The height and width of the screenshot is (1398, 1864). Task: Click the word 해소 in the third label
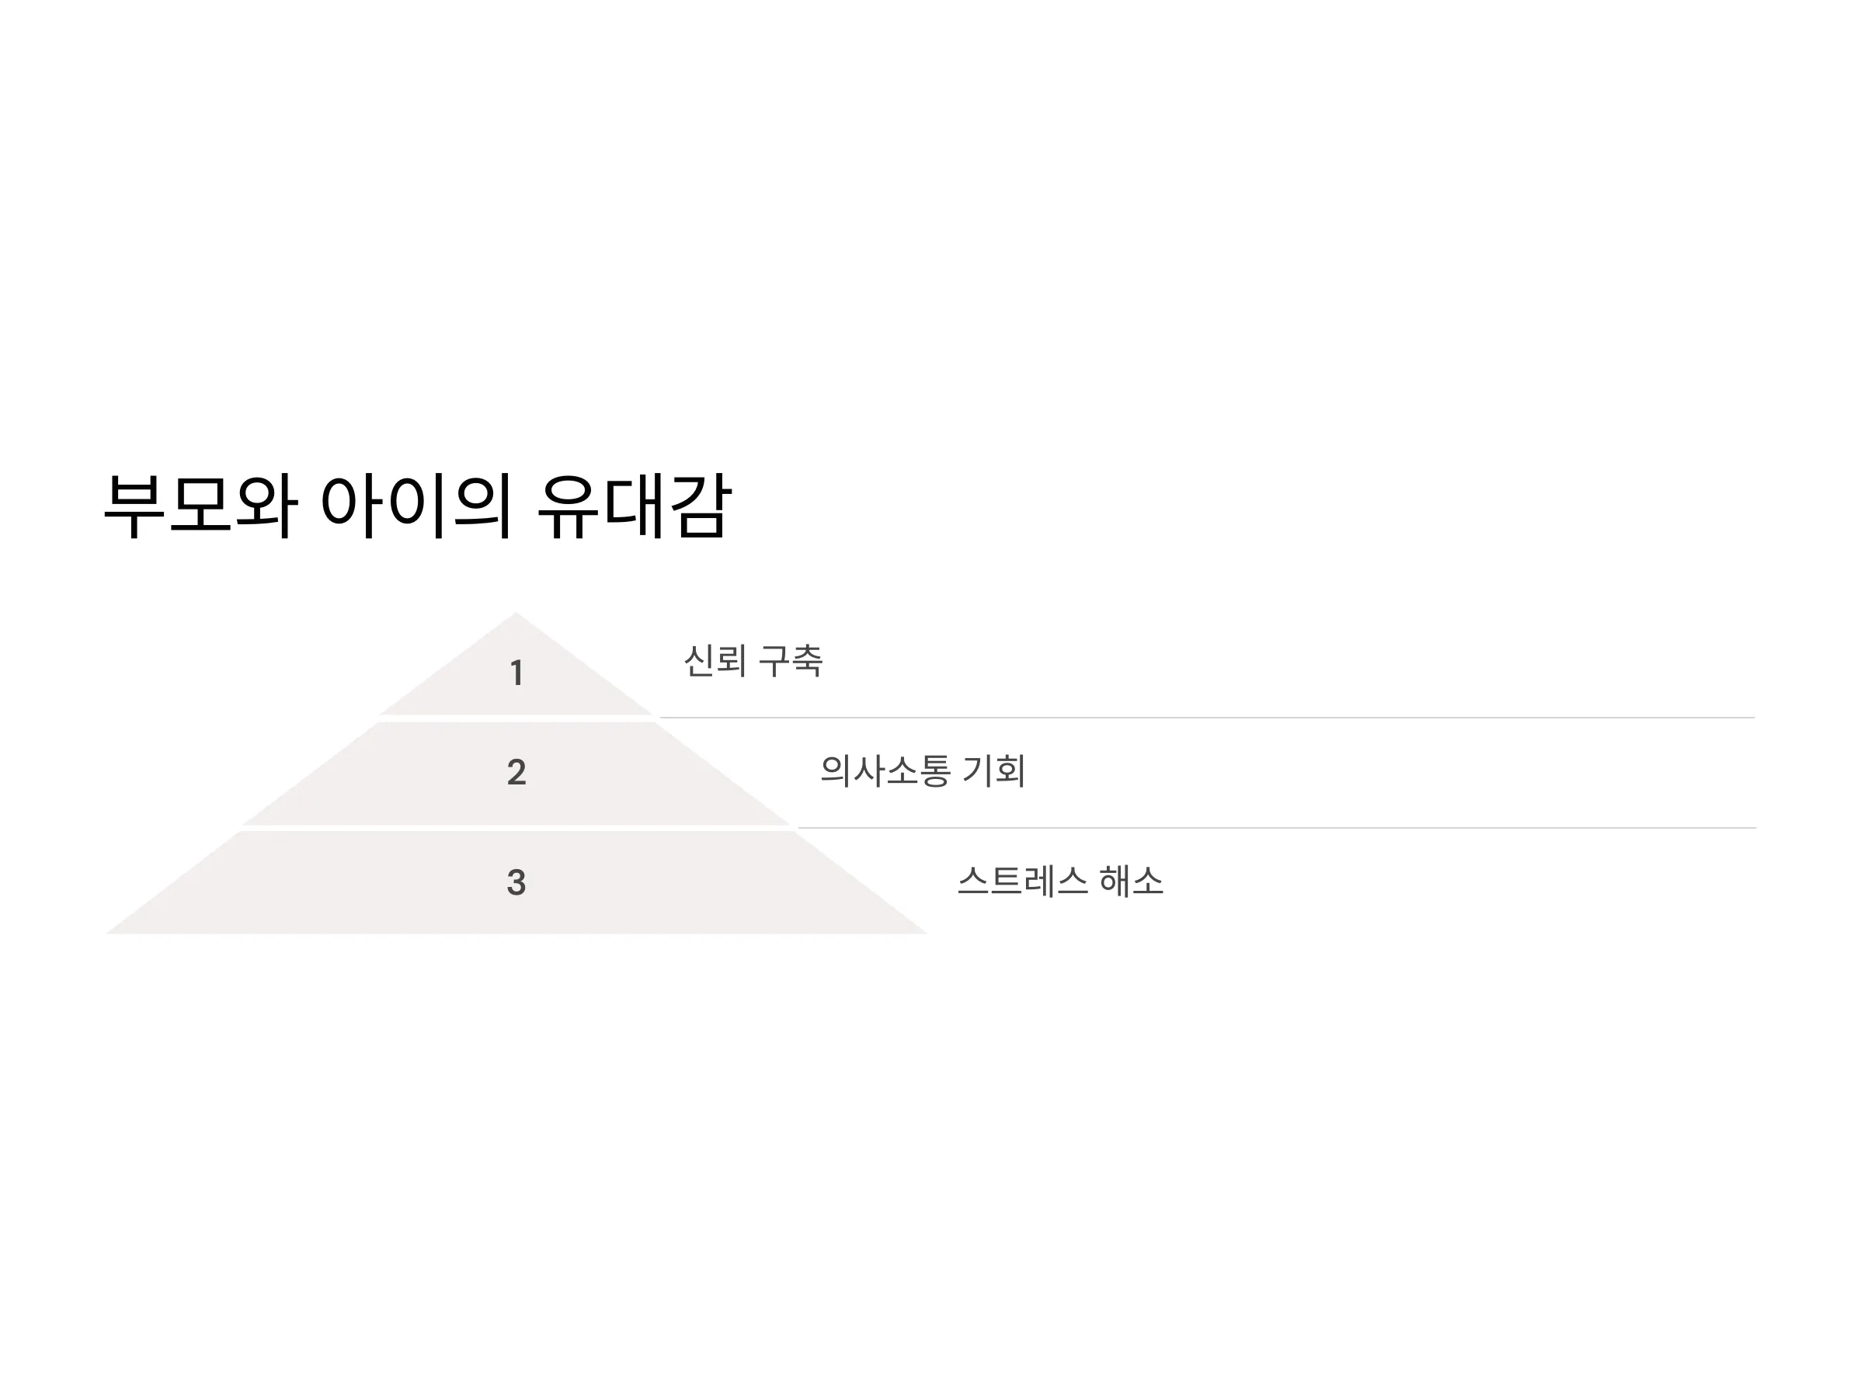coord(1132,882)
